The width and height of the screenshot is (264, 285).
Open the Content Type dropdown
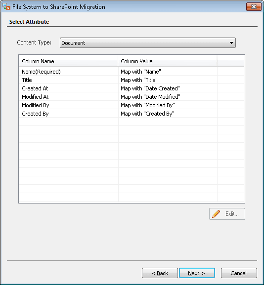pyautogui.click(x=147, y=43)
